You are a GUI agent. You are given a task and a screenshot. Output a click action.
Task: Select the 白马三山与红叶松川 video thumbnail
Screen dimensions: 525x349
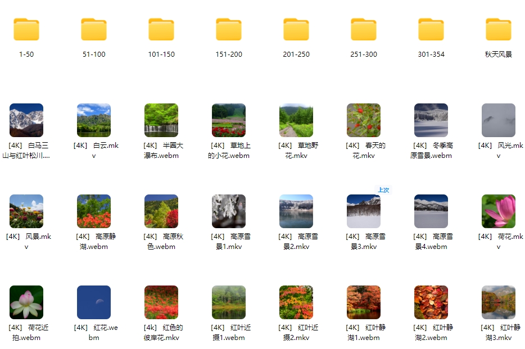click(26, 120)
